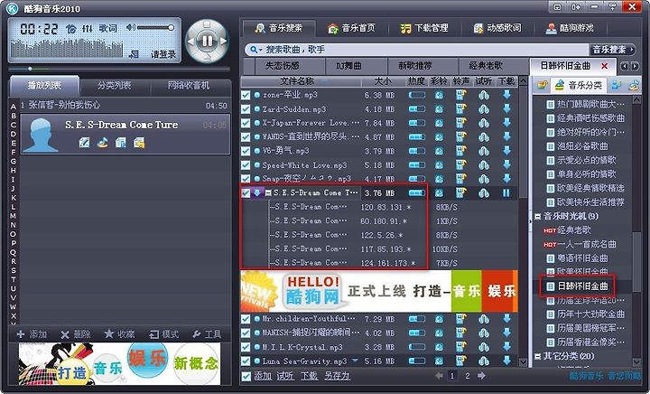650x394 pixels.
Task: Uncheck the Speed-White Love.mp3 checkbox
Action: (x=246, y=165)
